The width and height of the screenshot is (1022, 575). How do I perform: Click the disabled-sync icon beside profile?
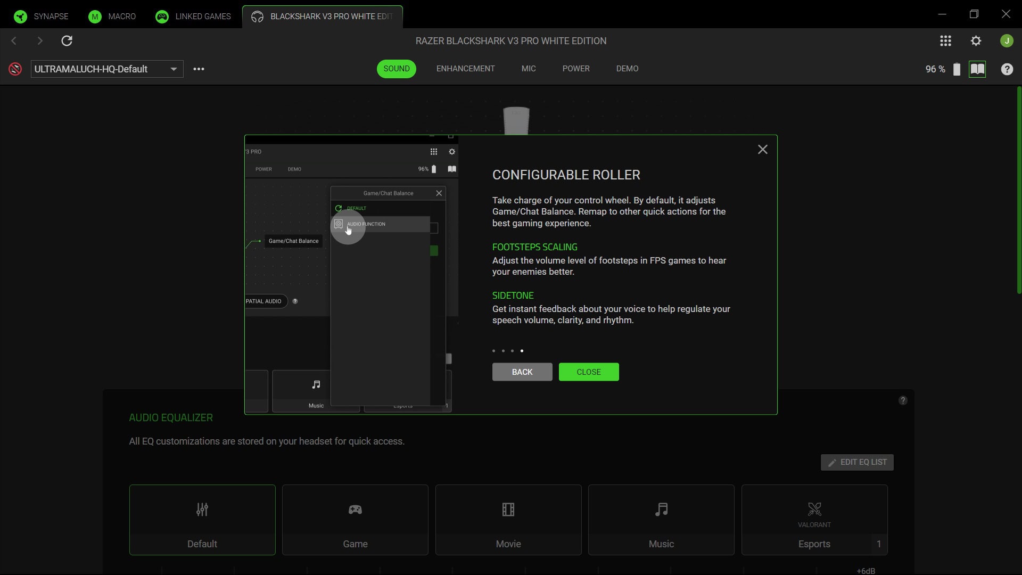coord(15,69)
